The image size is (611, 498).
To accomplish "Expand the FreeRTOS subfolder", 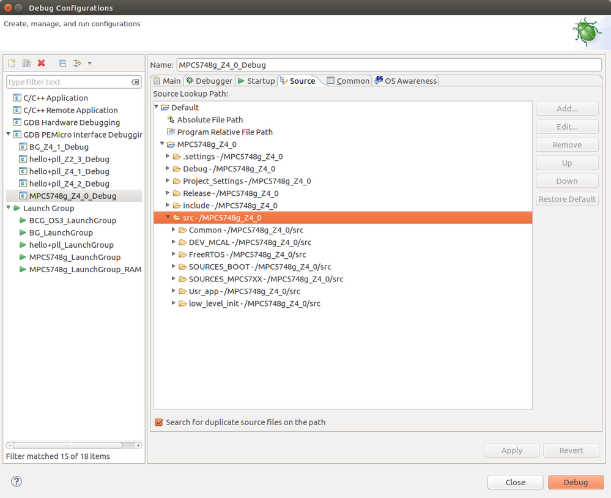I will (x=174, y=254).
